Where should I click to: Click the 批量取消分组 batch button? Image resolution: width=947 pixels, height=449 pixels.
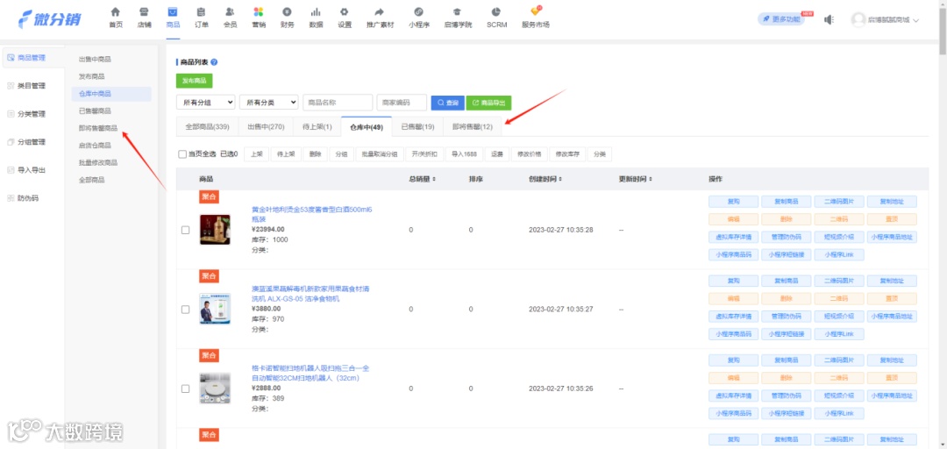380,154
